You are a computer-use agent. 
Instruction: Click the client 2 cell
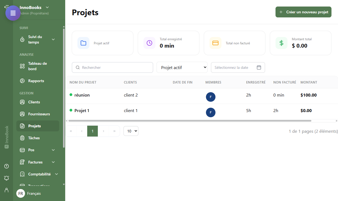coord(131,95)
